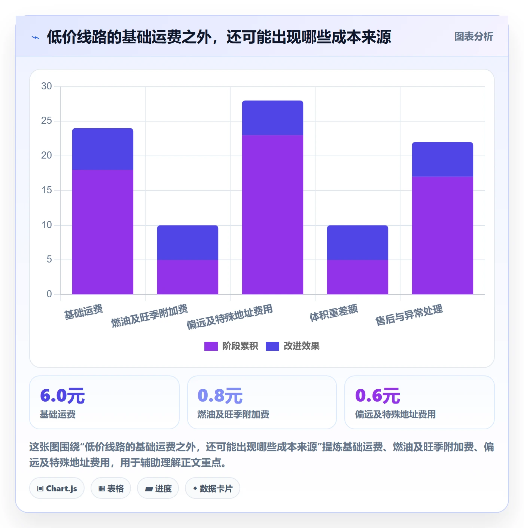The image size is (524, 528).
Task: Click the 售后与异常处理 x-axis label
Action: tap(409, 315)
